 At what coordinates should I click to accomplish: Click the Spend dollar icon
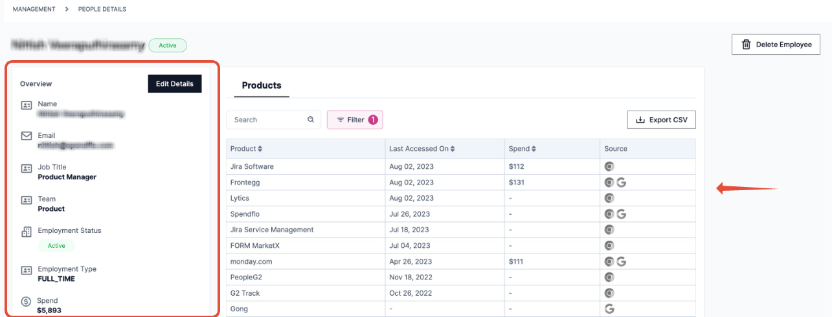27,301
